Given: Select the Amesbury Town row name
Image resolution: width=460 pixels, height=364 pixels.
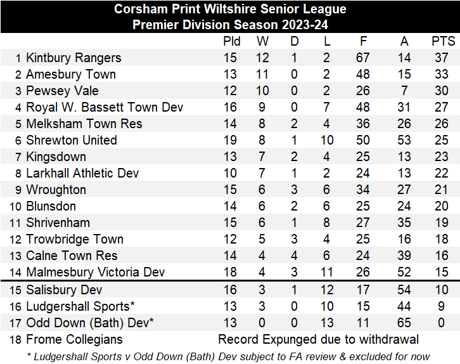Looking at the screenshot, I should (x=71, y=74).
